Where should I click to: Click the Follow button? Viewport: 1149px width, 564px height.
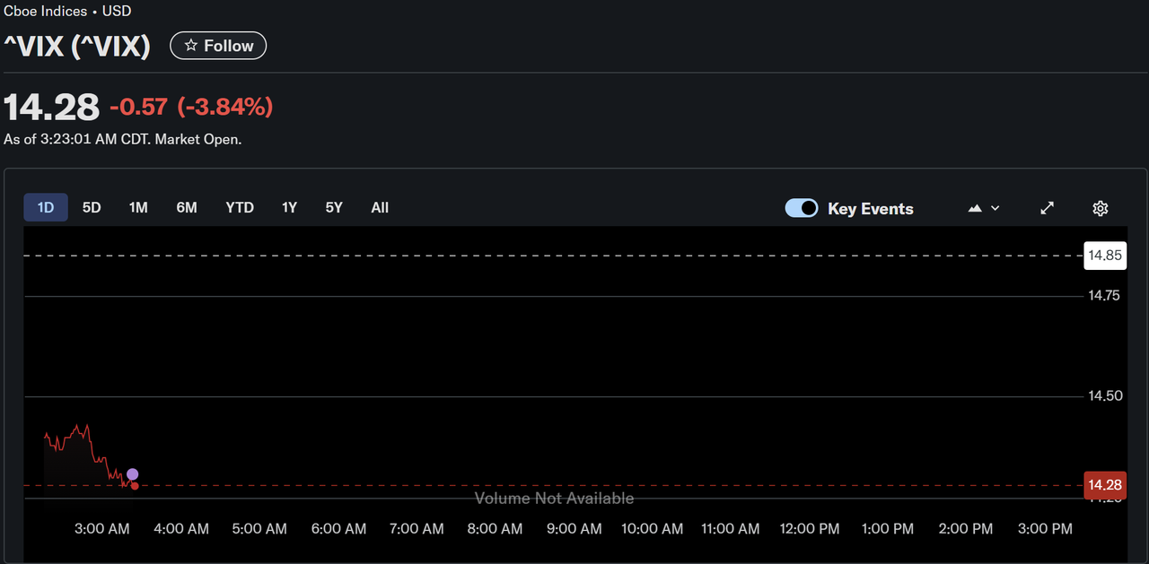click(217, 45)
